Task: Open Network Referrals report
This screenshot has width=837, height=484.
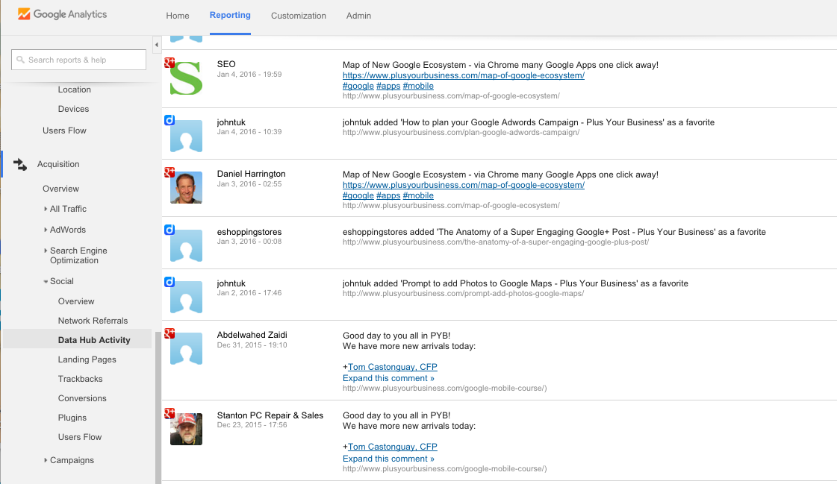Action: tap(93, 321)
